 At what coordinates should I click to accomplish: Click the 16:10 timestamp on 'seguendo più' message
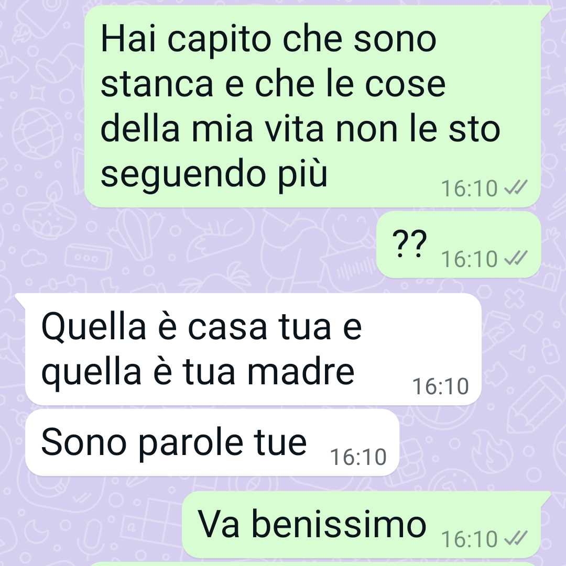tap(469, 188)
